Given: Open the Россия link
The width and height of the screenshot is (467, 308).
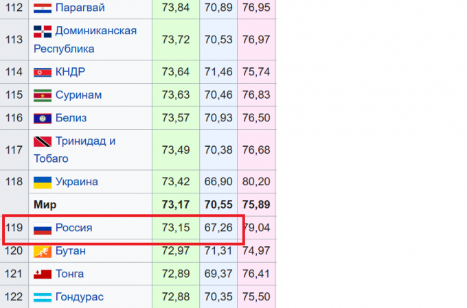Looking at the screenshot, I should 73,228.
